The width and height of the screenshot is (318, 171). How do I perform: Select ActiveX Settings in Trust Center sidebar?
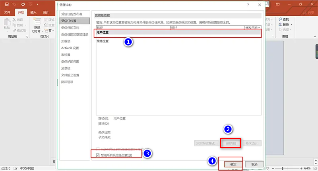click(70, 48)
